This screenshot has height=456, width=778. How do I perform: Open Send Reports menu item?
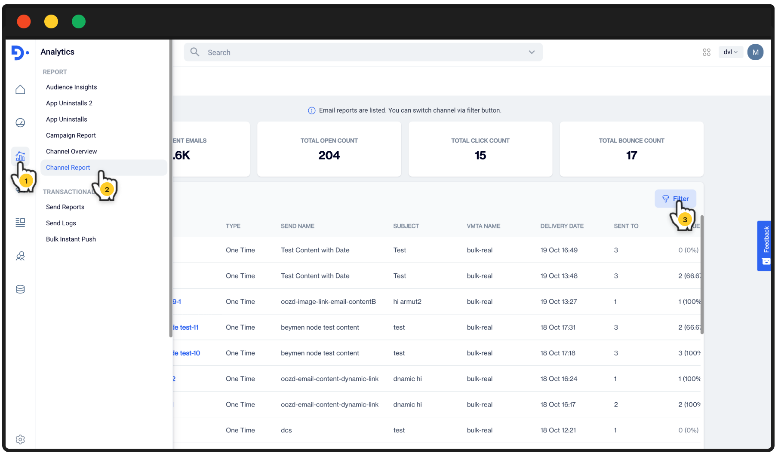(x=65, y=207)
